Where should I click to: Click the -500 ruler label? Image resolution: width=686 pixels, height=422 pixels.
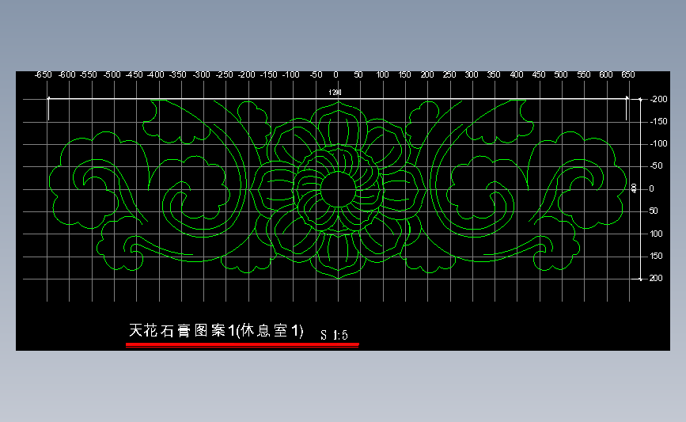pos(112,75)
